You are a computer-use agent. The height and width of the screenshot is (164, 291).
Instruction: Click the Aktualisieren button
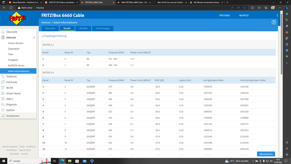point(266,154)
